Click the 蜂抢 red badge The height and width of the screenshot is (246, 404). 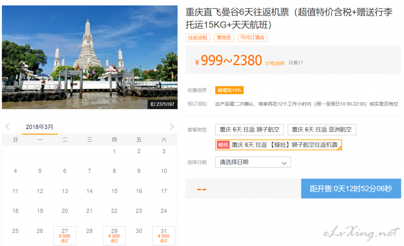coord(223,145)
